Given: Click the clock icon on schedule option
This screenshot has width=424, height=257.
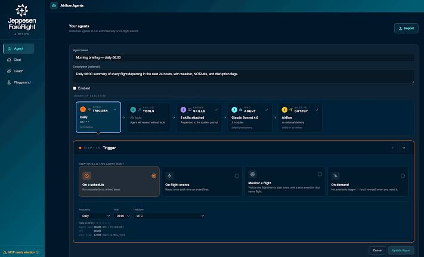Looking at the screenshot, I should pos(86,176).
